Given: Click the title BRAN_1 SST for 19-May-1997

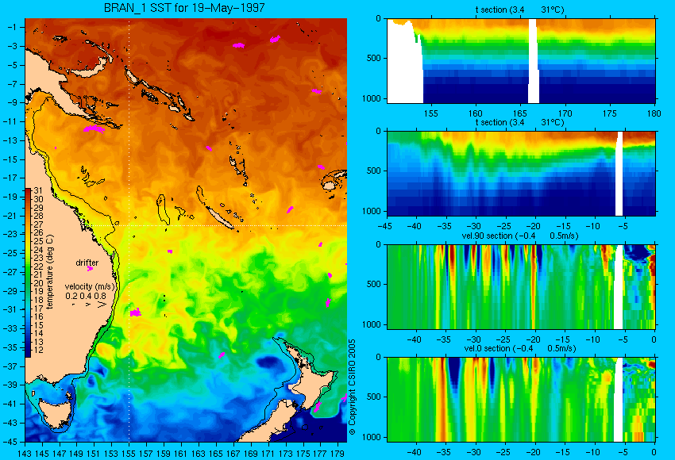Looking at the screenshot, I should pos(184,8).
